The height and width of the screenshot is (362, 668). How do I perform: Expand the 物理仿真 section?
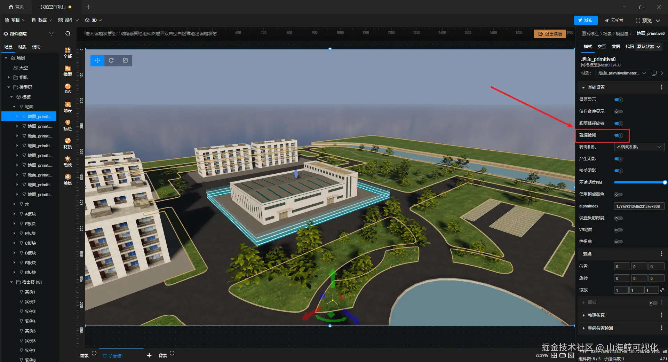pyautogui.click(x=583, y=315)
